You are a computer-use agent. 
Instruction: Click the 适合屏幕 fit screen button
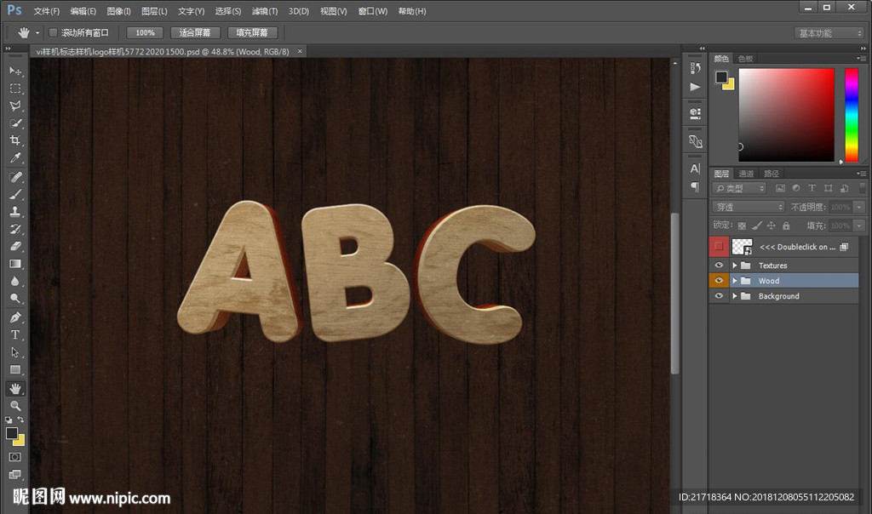195,33
